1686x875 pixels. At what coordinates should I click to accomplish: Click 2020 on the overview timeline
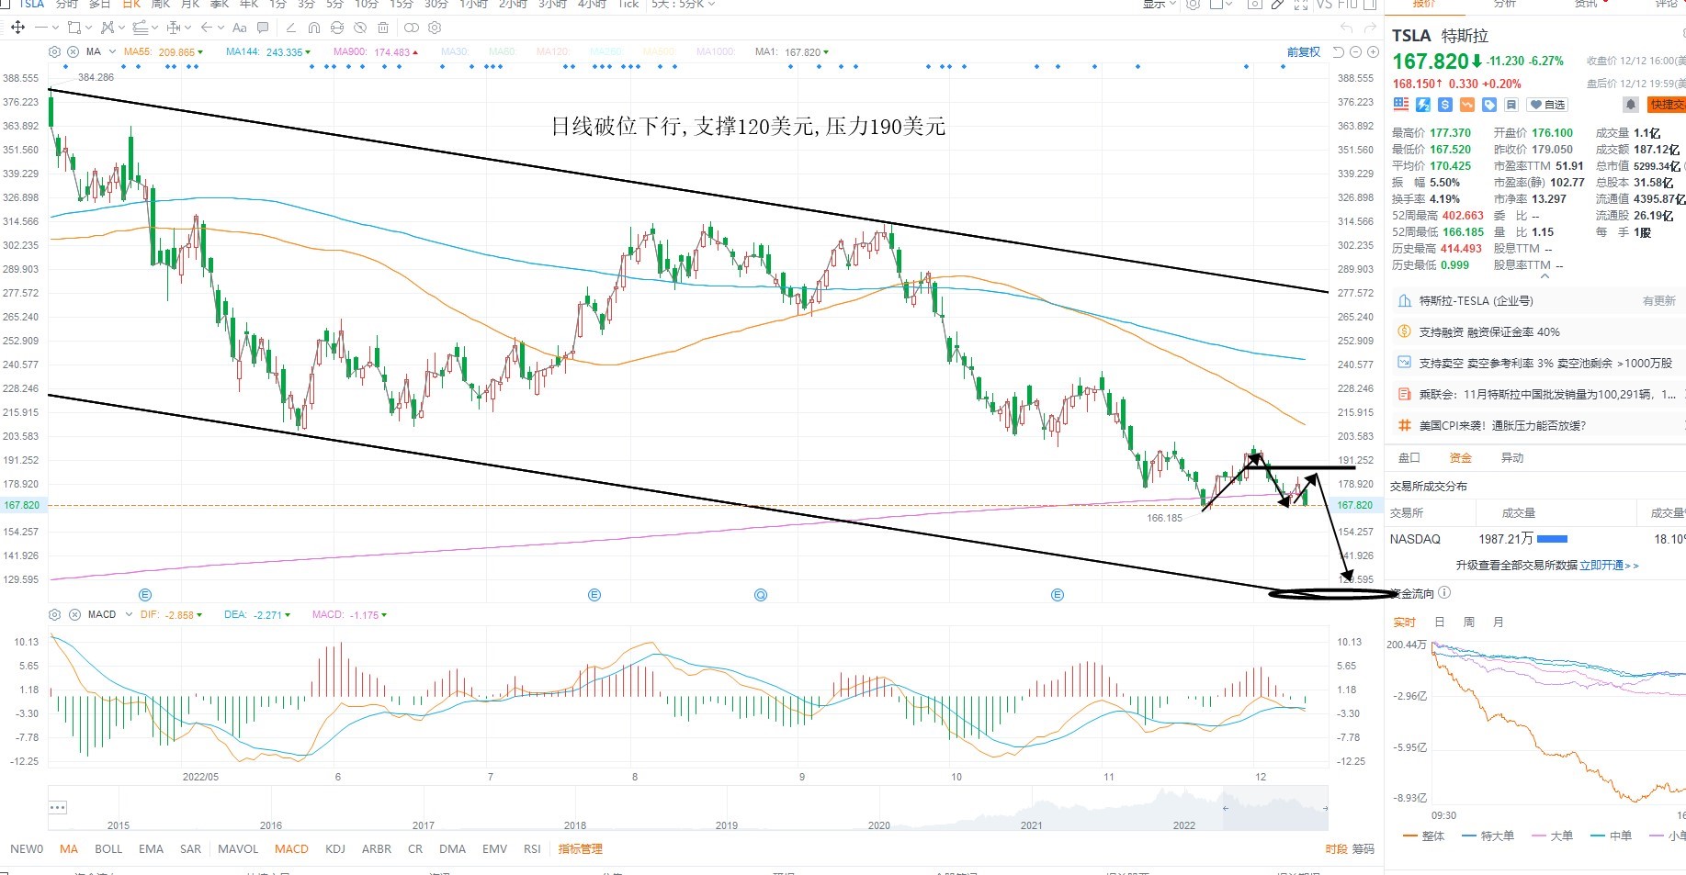pyautogui.click(x=879, y=825)
